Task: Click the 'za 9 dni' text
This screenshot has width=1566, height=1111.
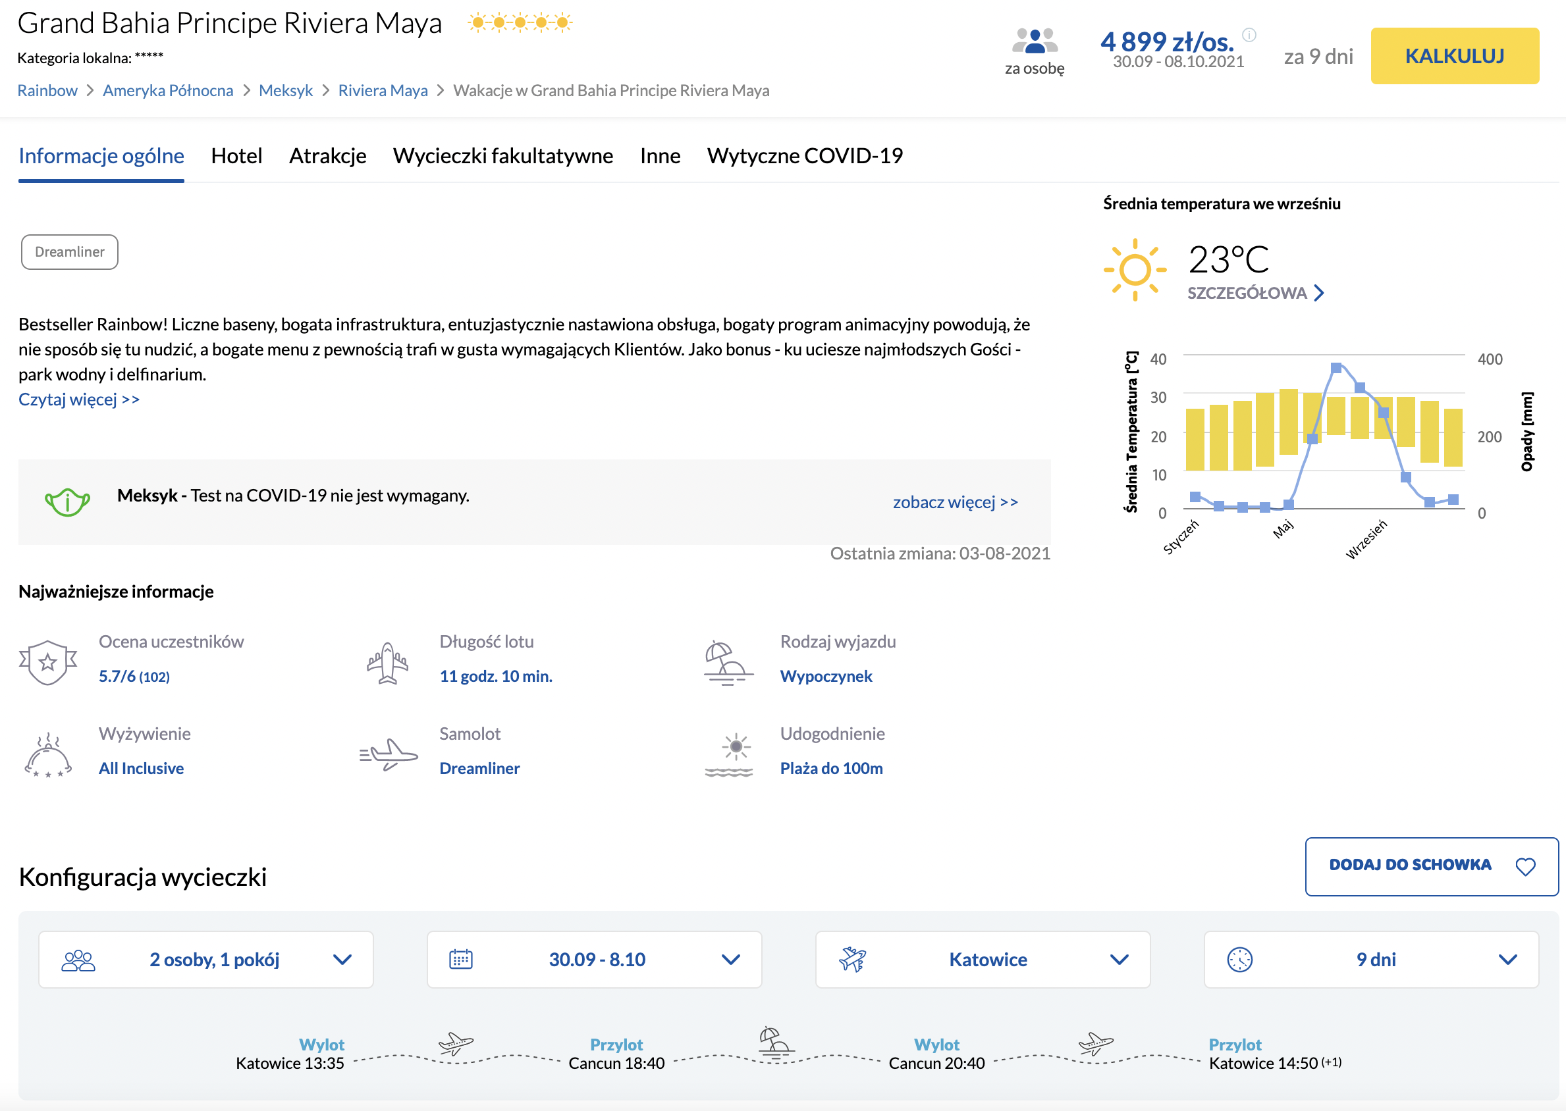Action: click(1319, 56)
